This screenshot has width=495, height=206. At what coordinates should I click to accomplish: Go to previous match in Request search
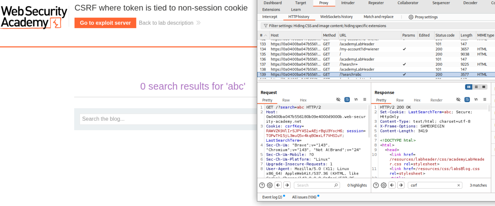278,185
